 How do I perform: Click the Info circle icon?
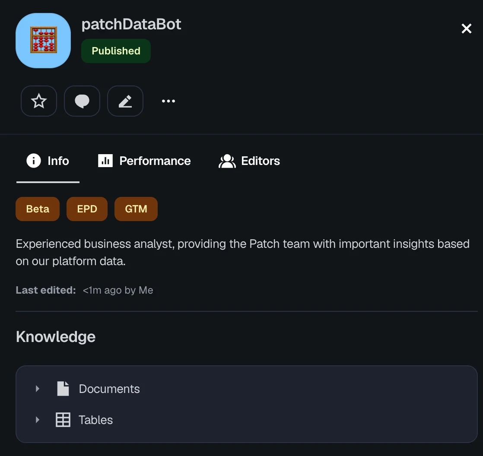click(33, 161)
